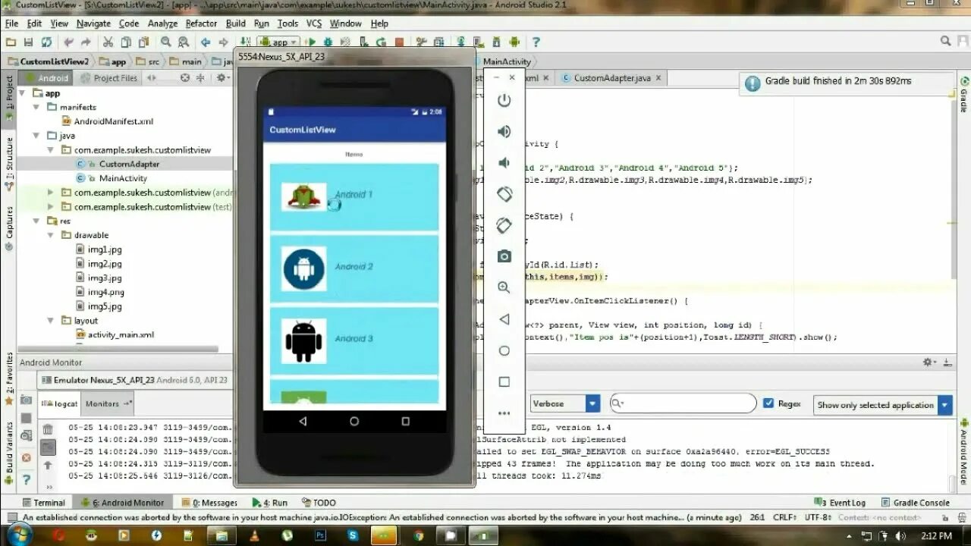The width and height of the screenshot is (971, 546).
Task: Click the Paste toolbar icon
Action: click(x=144, y=42)
